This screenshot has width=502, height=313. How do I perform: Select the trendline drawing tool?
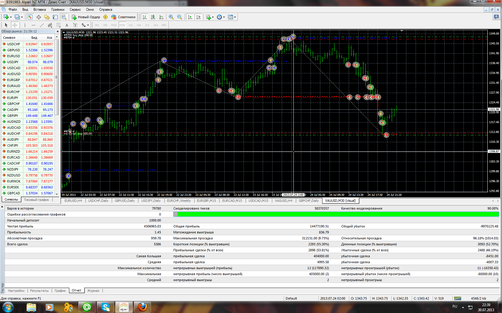coord(42,25)
